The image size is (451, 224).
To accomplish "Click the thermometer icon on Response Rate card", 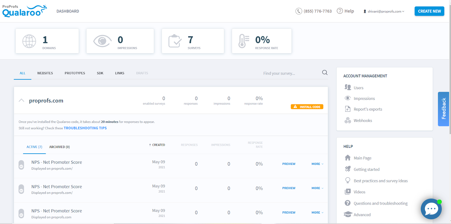I will [244, 41].
